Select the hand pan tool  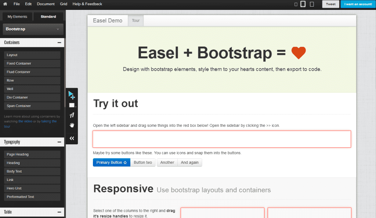(x=72, y=125)
